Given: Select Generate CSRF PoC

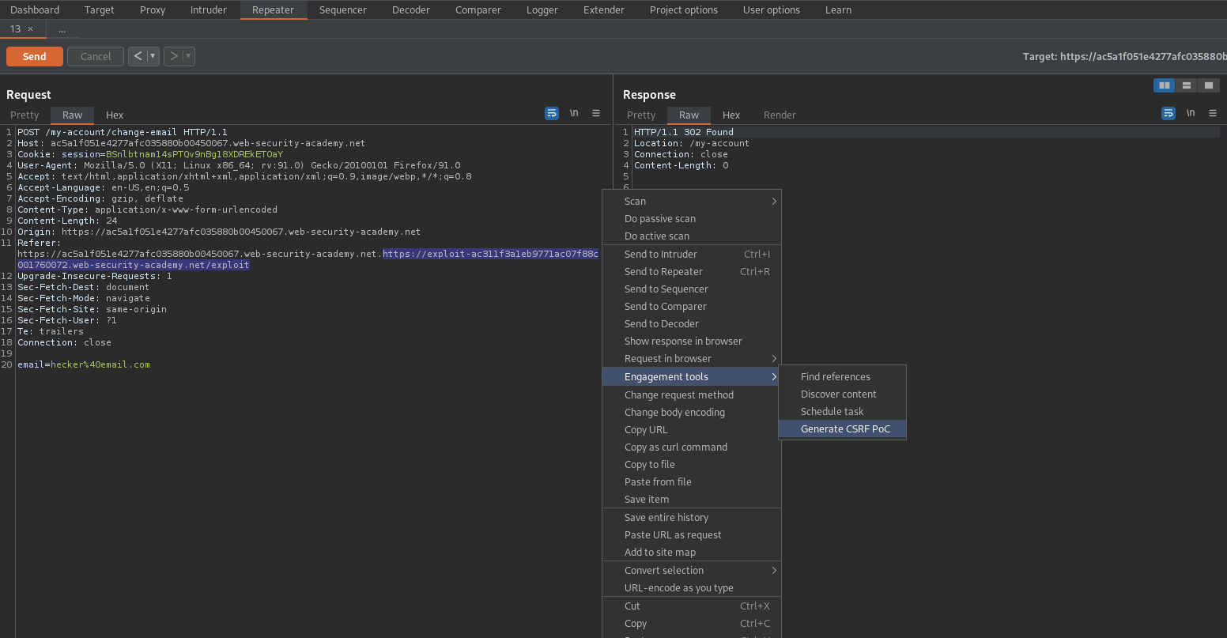Looking at the screenshot, I should tap(842, 429).
